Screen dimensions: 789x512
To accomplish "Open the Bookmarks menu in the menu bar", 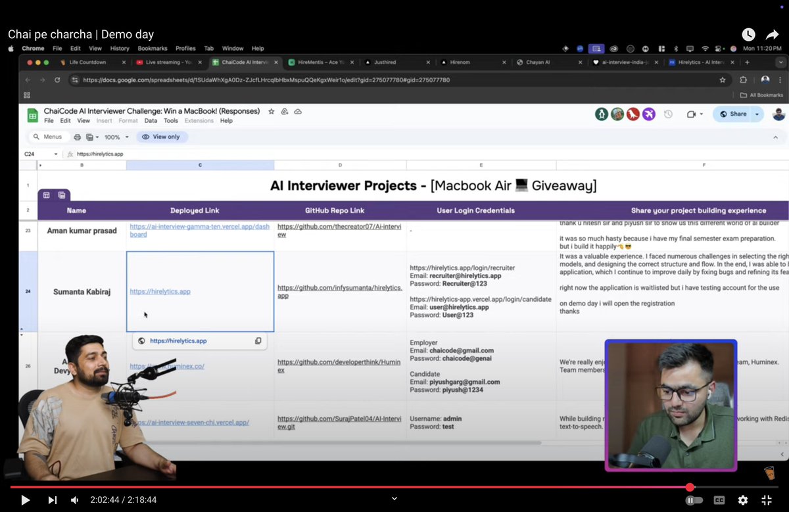I will click(x=153, y=48).
